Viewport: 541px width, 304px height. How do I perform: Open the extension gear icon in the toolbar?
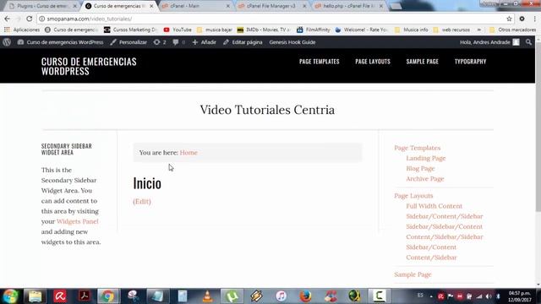coord(522,19)
